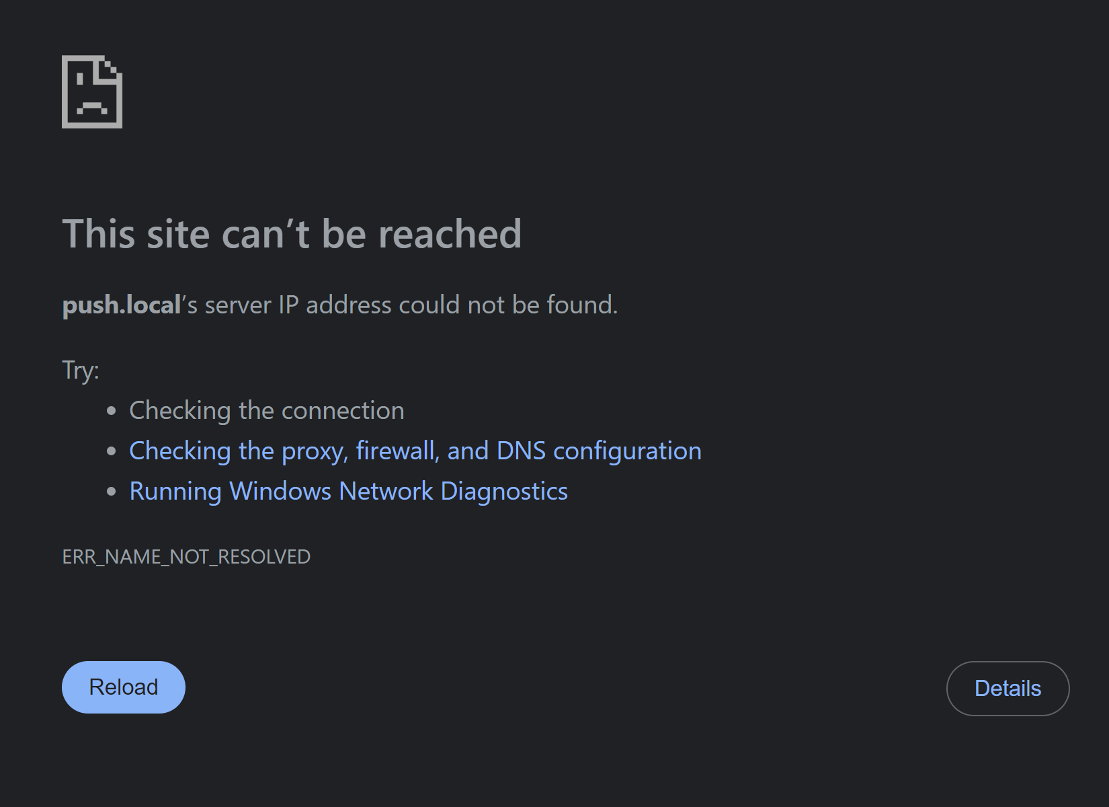Click the word "This" in the heading
The width and height of the screenshot is (1109, 807).
click(x=99, y=234)
